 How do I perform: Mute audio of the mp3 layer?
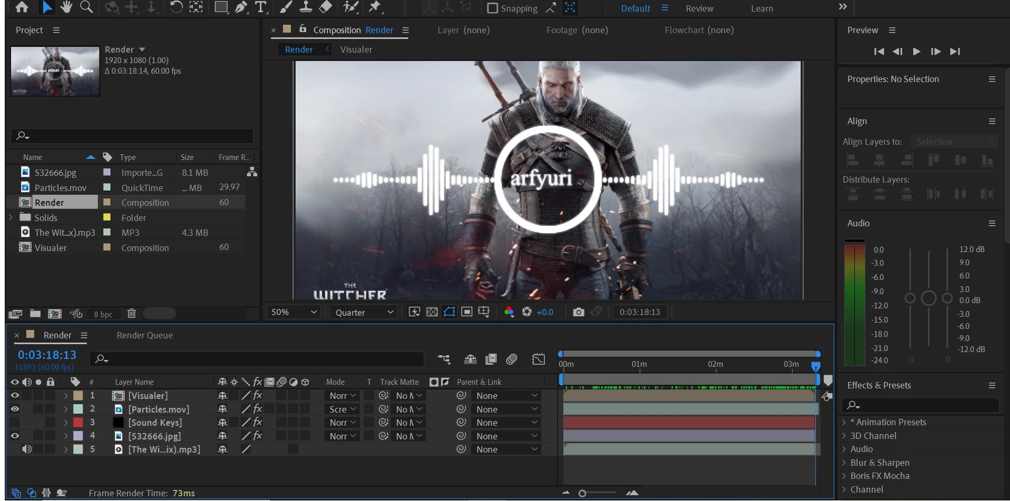click(x=26, y=449)
